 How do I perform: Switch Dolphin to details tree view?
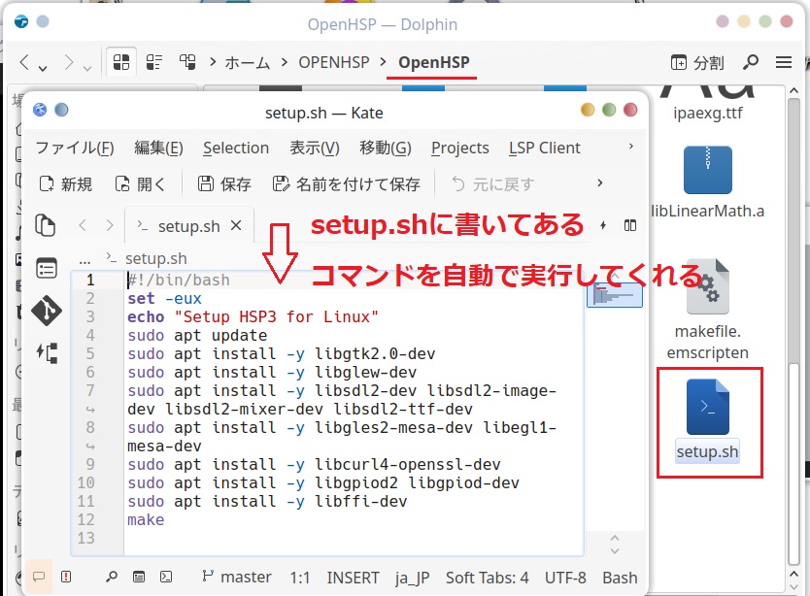coord(187,62)
